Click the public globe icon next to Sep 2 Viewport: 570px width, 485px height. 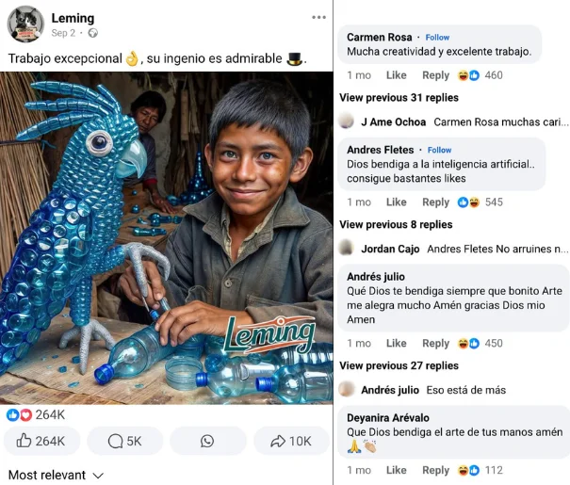pyautogui.click(x=92, y=34)
